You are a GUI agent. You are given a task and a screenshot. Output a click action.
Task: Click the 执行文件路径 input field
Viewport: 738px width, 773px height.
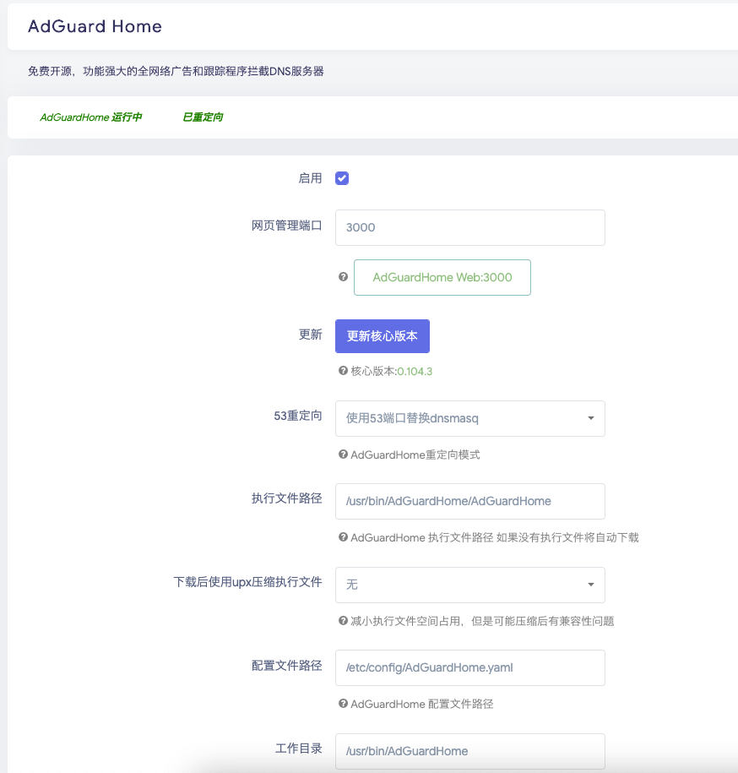click(470, 501)
